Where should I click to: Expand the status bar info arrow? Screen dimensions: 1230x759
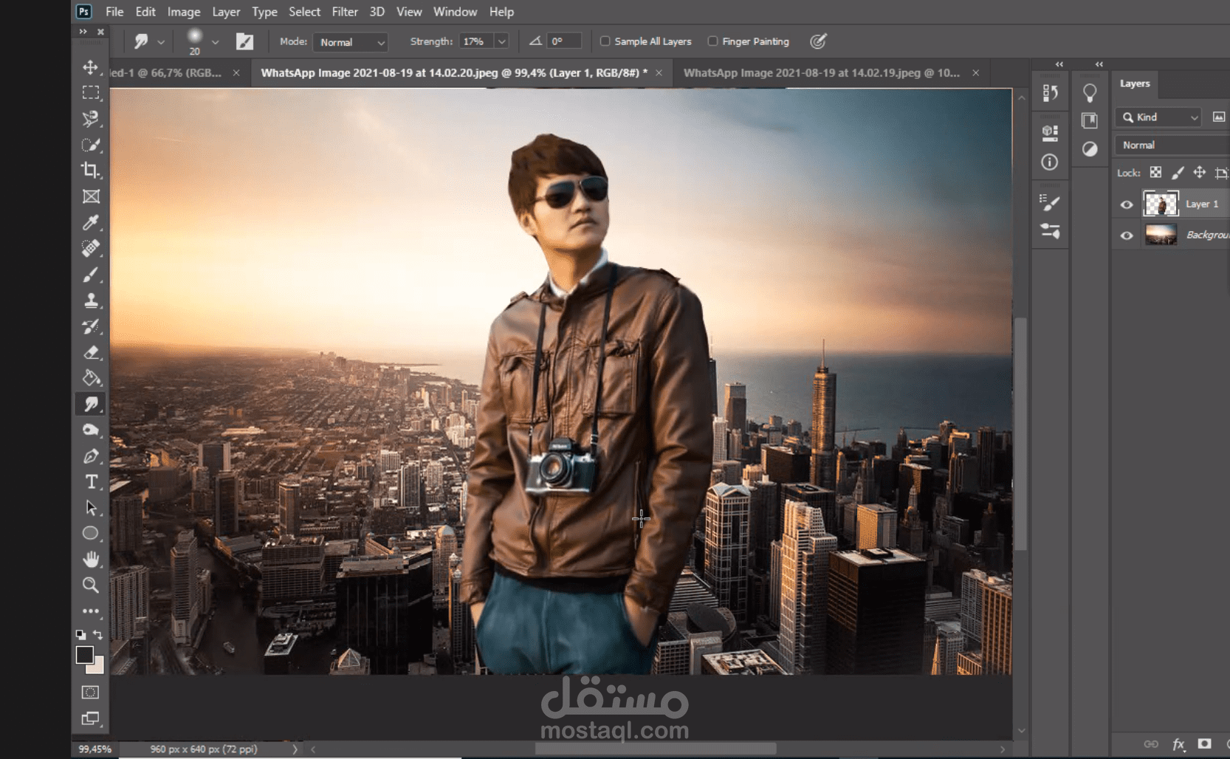[x=295, y=749]
